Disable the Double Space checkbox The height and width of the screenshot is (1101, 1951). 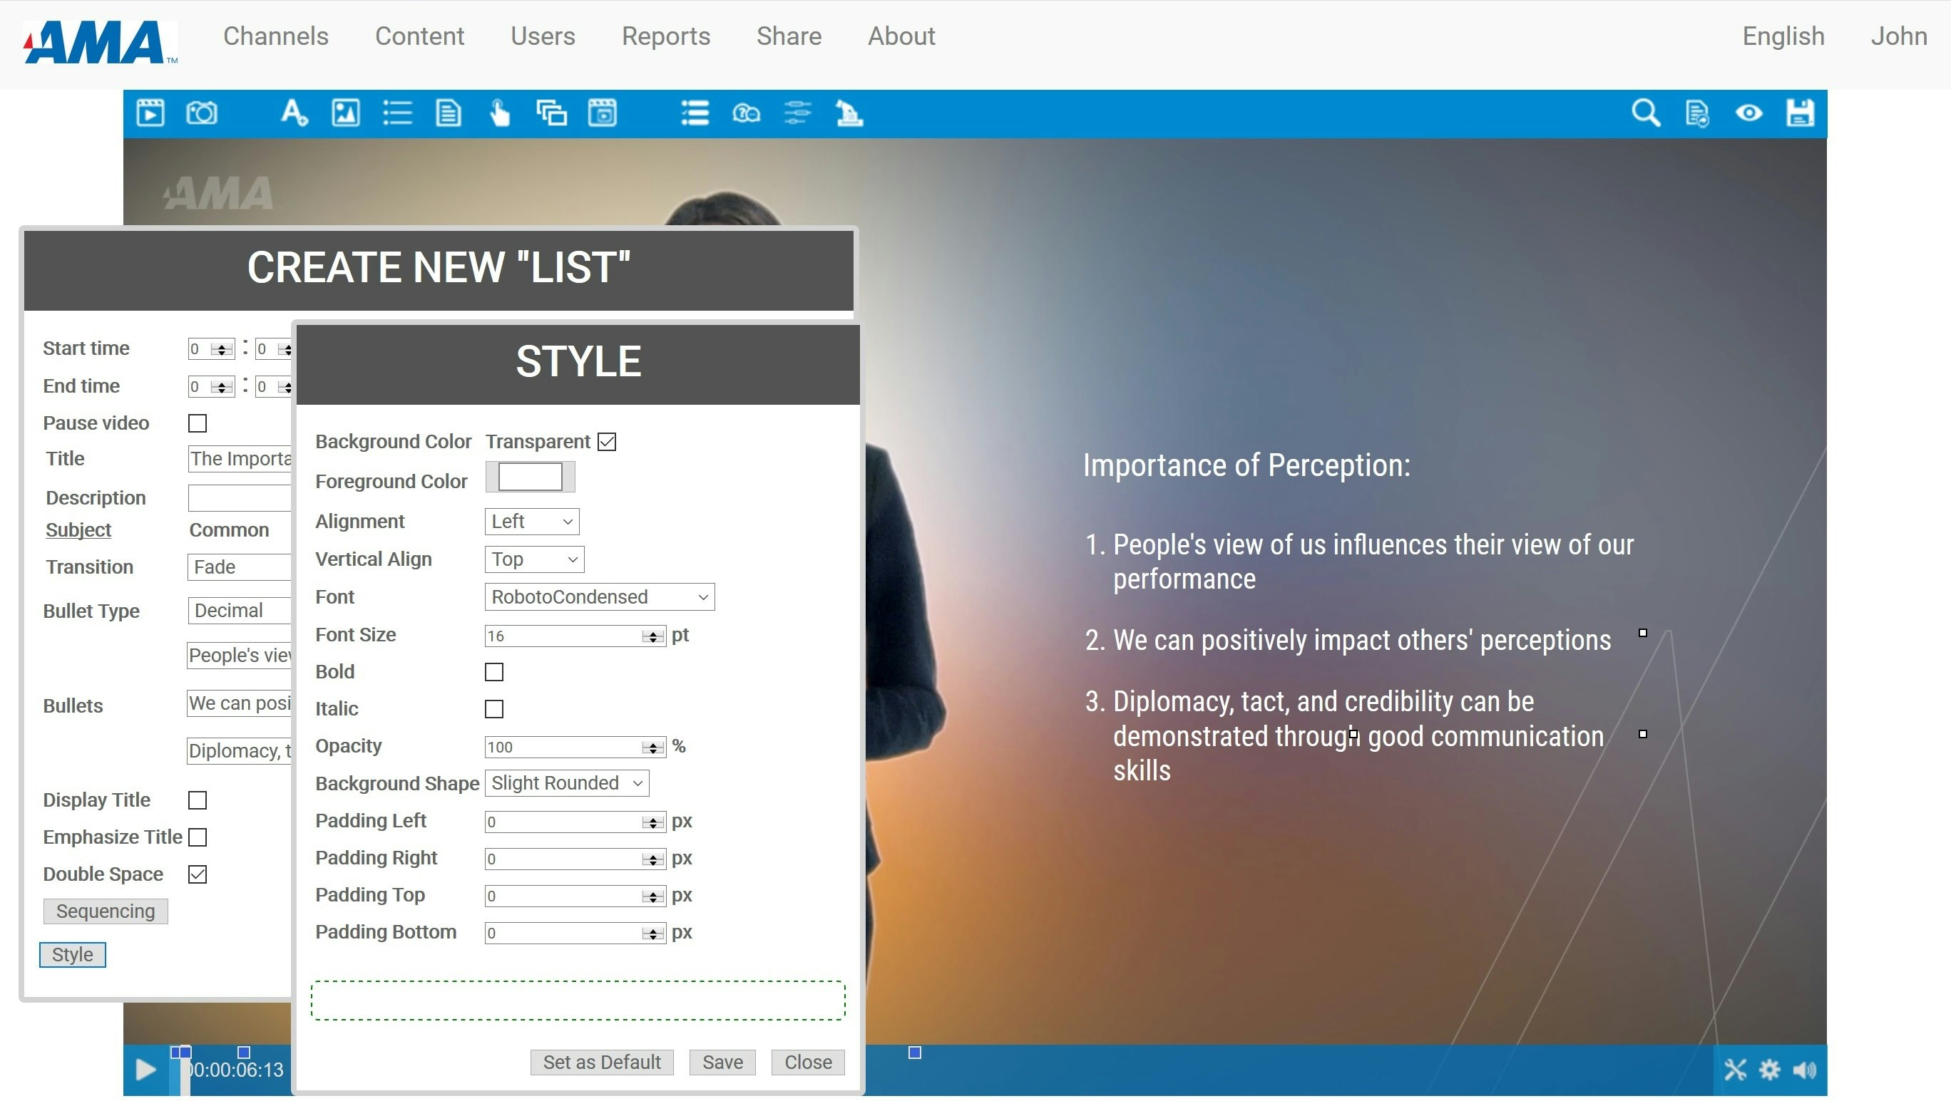(198, 875)
